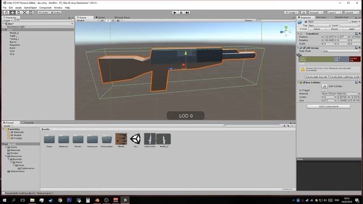Click the cloud services icon
The image size is (363, 204).
(304, 12)
